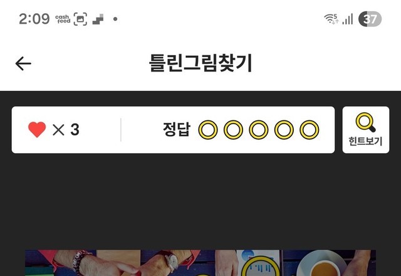This screenshot has height=276, width=401.
Task: Select the middle yellow answer circle
Action: click(259, 130)
